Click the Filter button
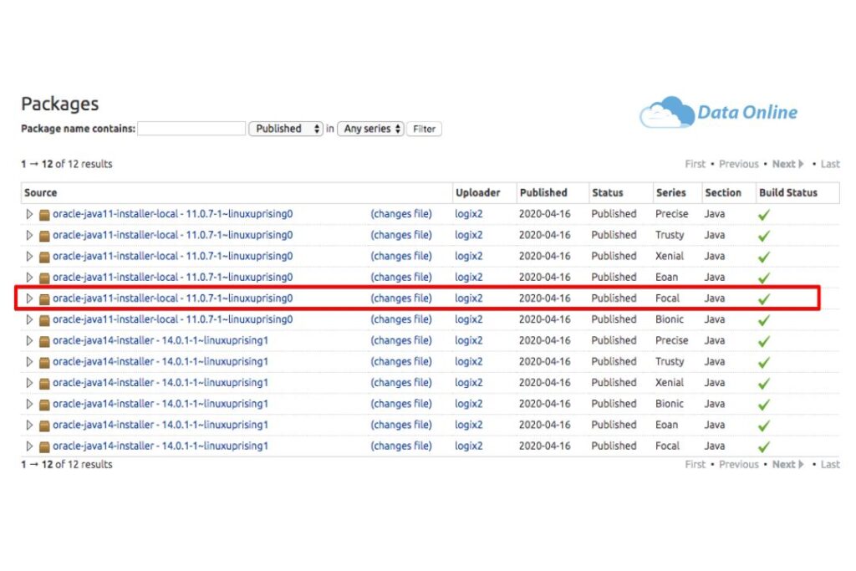856x571 pixels. coord(424,129)
